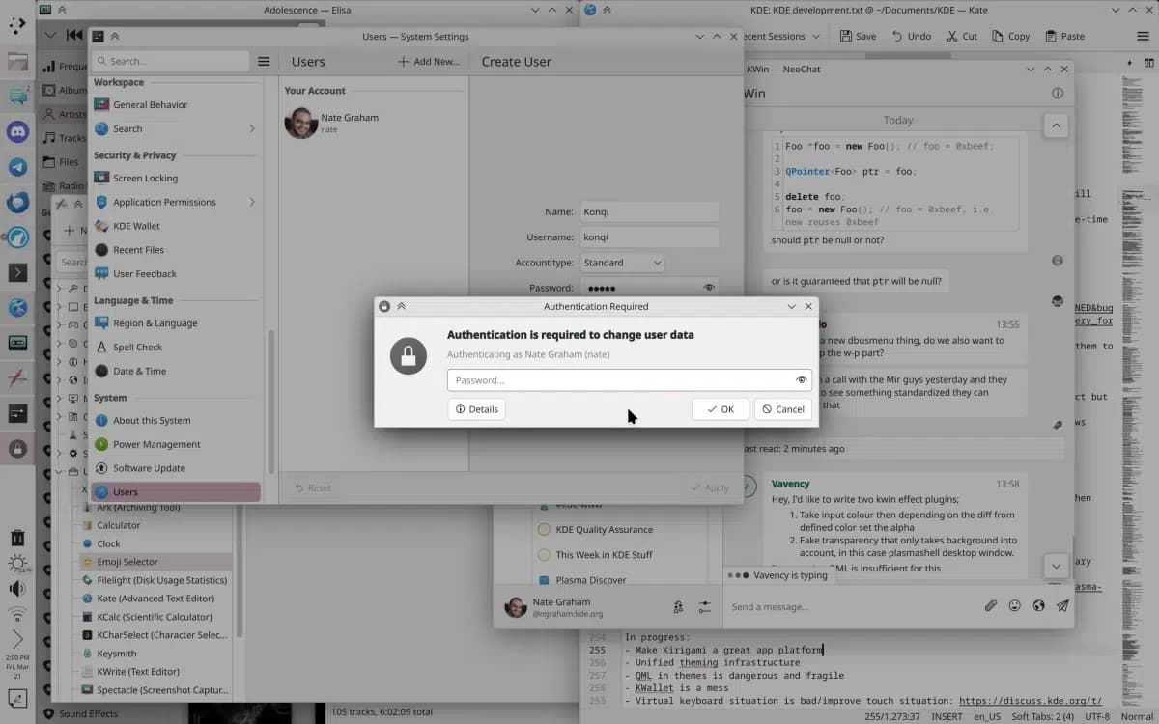This screenshot has width=1159, height=724.
Task: Show password in the authentication dialog
Action: (x=801, y=380)
